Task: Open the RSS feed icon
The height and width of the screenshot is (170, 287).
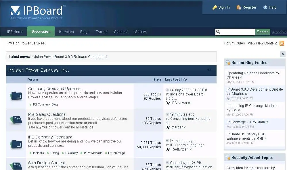Action: pyautogui.click(x=282, y=43)
